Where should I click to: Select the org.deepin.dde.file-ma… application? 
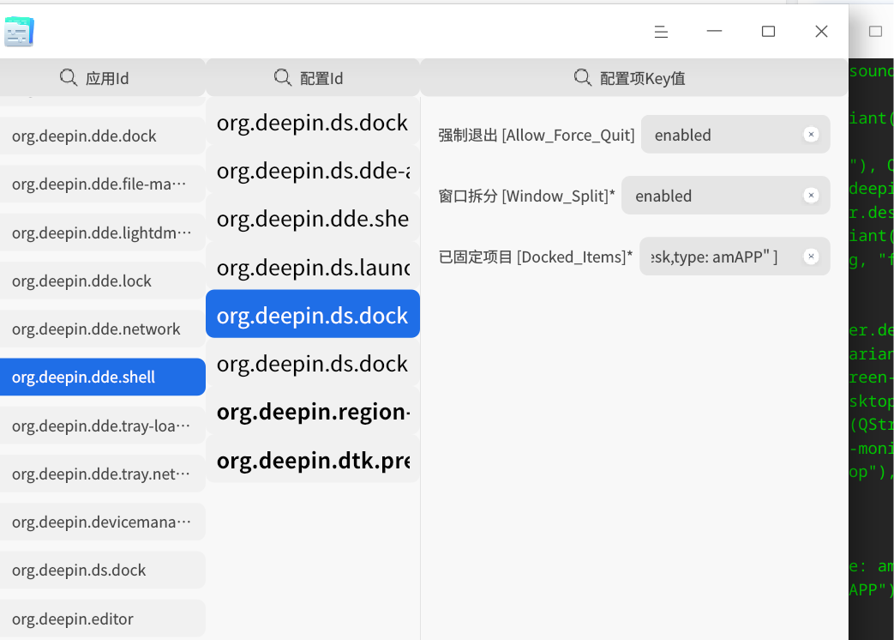pyautogui.click(x=103, y=184)
